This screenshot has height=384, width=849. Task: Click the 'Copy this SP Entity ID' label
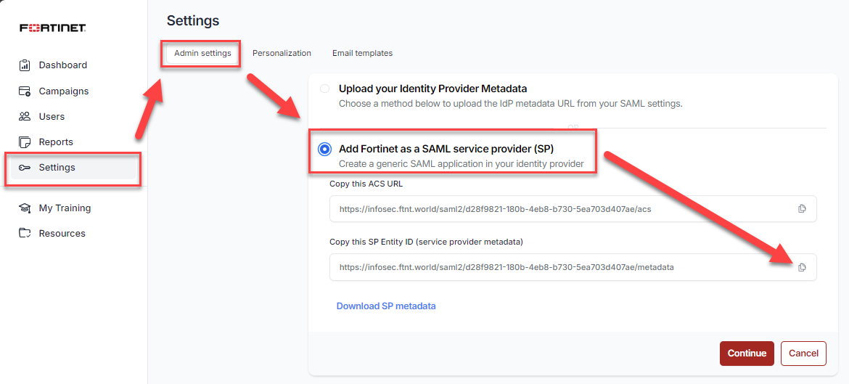pos(426,242)
